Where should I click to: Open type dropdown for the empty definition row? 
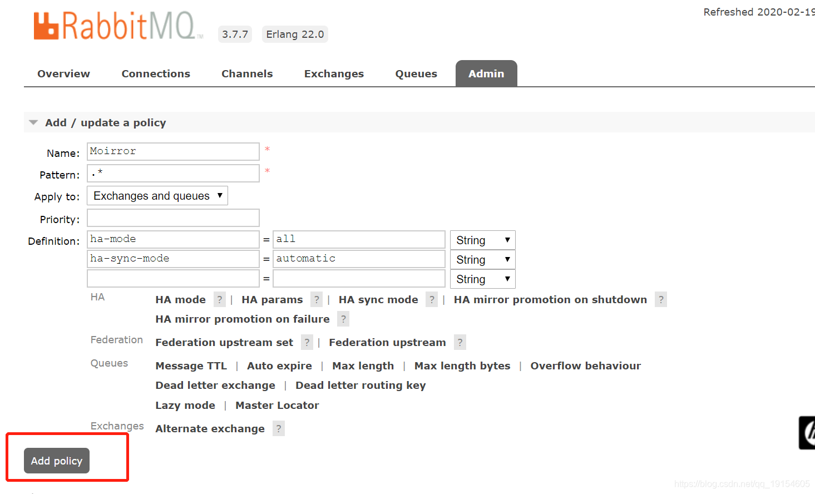tap(482, 279)
